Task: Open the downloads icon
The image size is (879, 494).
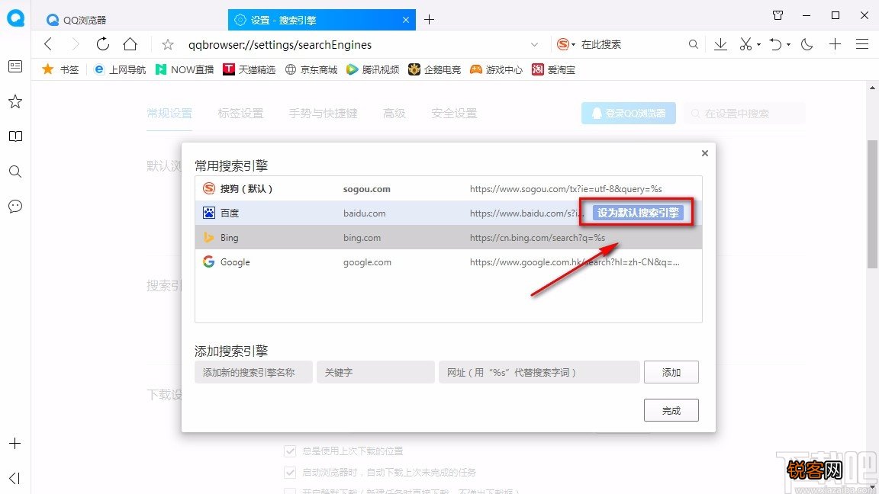Action: click(x=720, y=44)
